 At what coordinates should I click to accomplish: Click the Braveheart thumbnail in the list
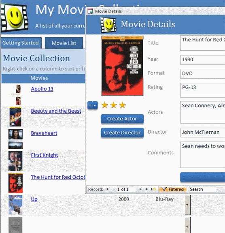[x=15, y=139]
